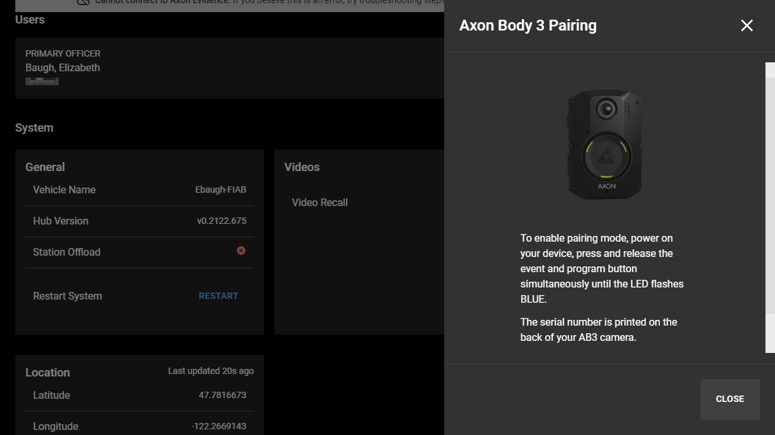Click the Last updated 20s ago label
775x435 pixels.
[211, 370]
